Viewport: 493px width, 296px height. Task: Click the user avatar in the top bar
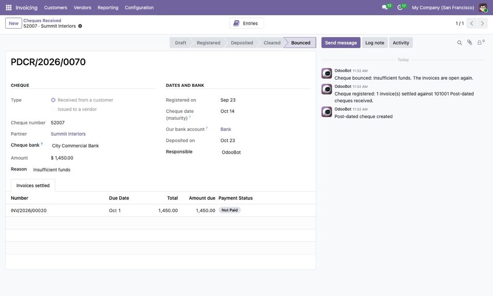coord(483,8)
